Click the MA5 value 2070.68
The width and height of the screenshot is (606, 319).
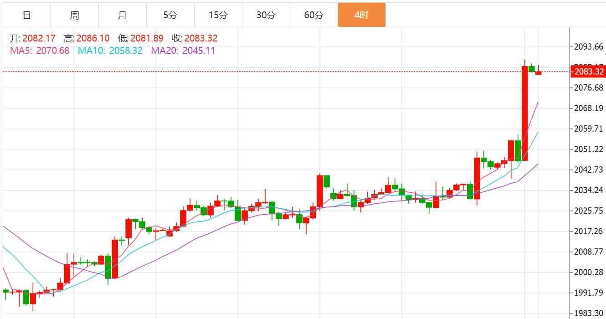[52, 51]
